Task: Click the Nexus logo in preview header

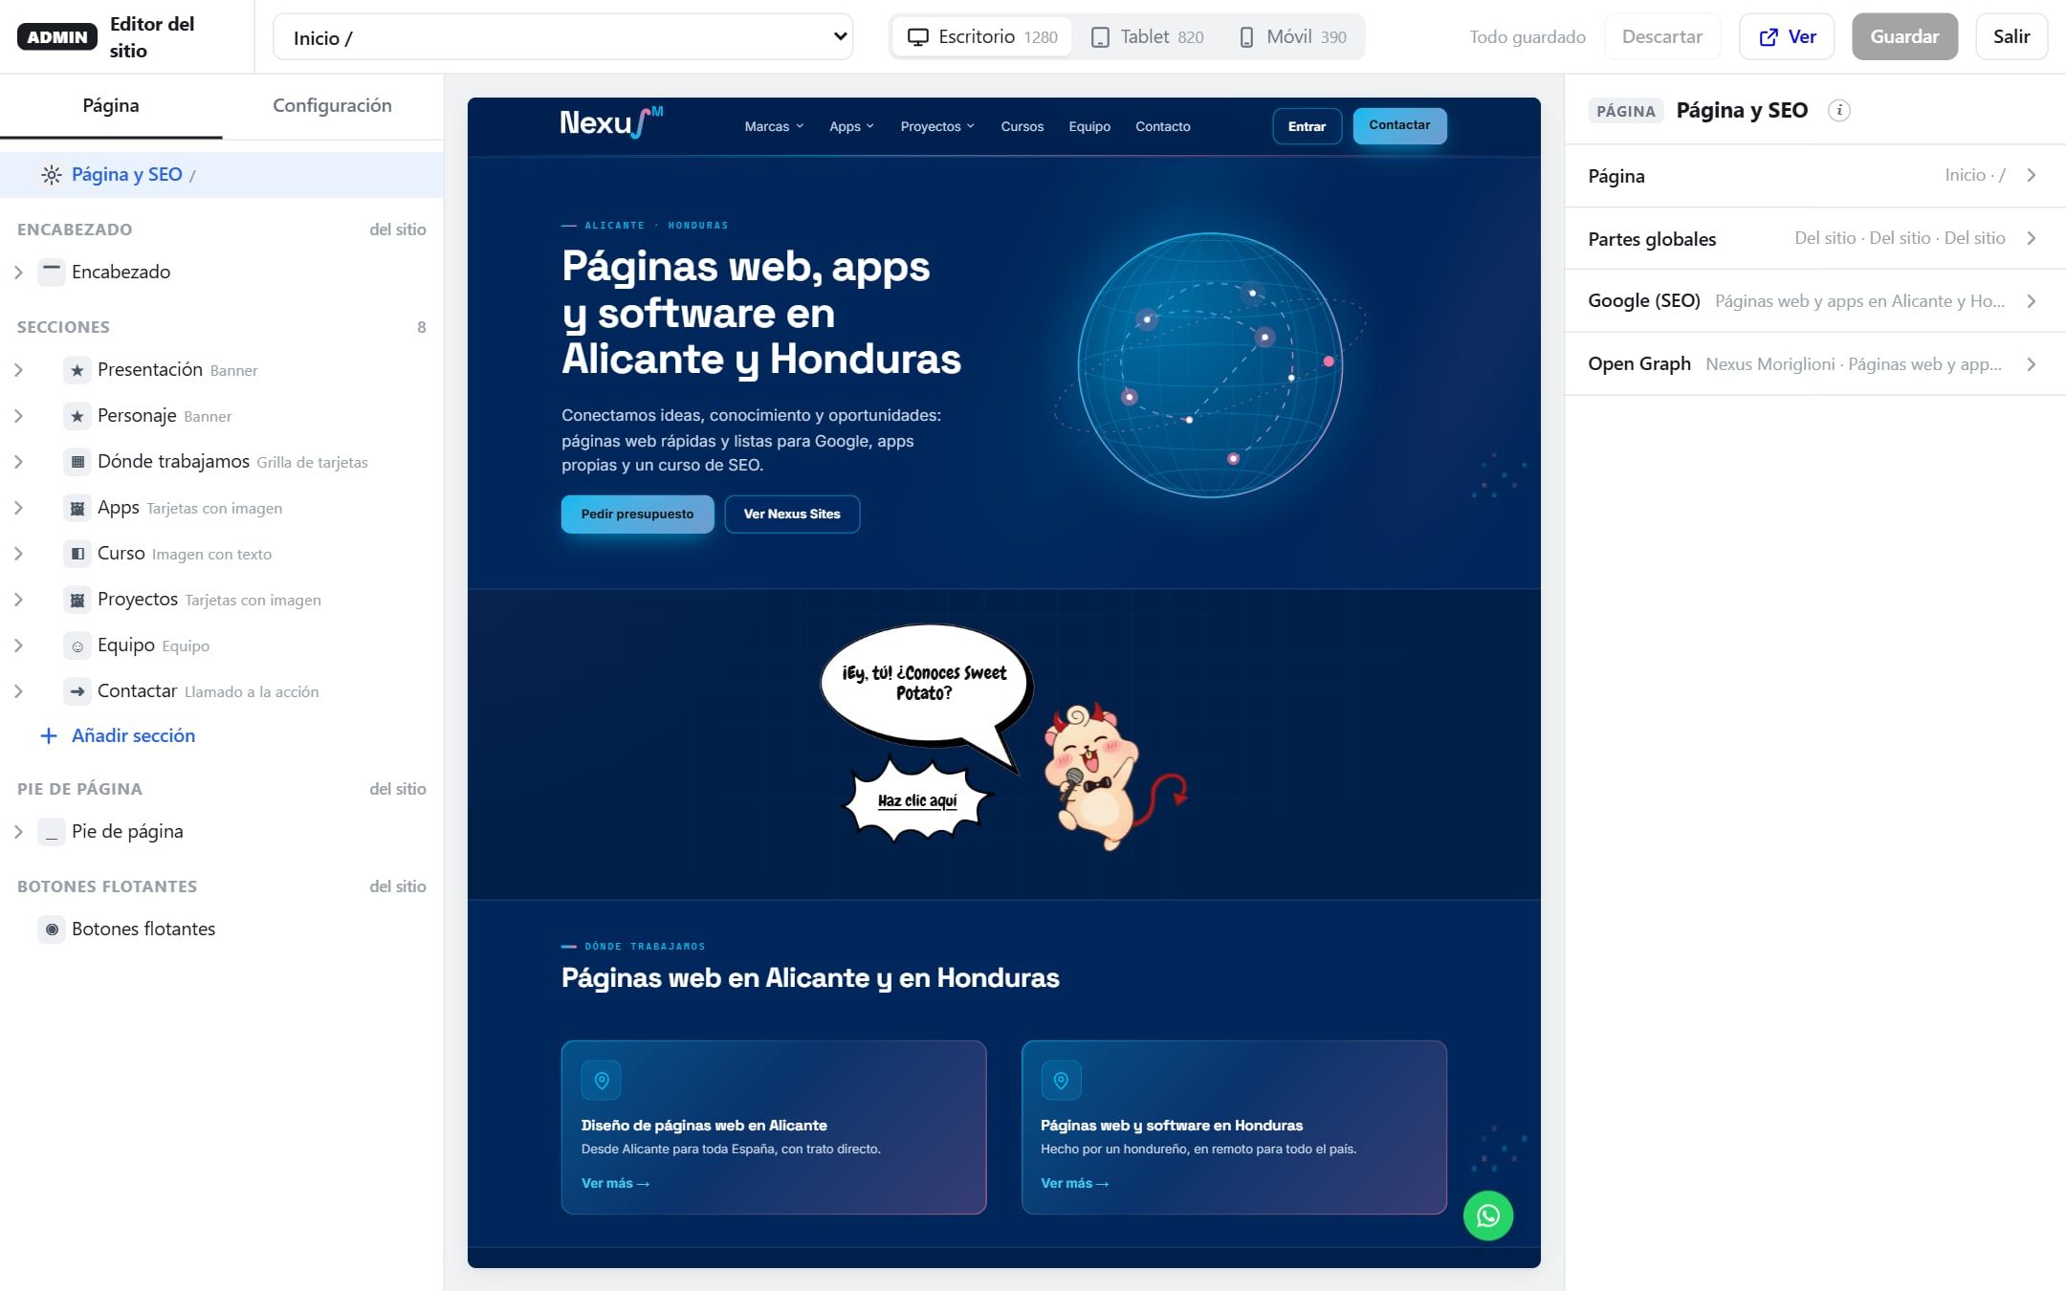Action: click(611, 123)
